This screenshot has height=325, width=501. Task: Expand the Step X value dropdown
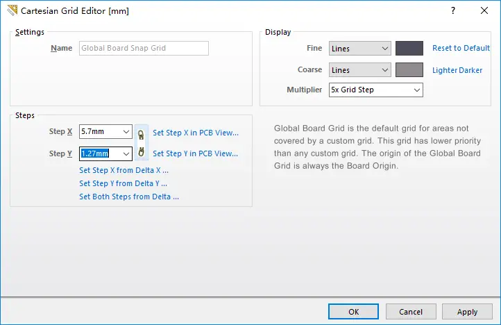tap(126, 131)
